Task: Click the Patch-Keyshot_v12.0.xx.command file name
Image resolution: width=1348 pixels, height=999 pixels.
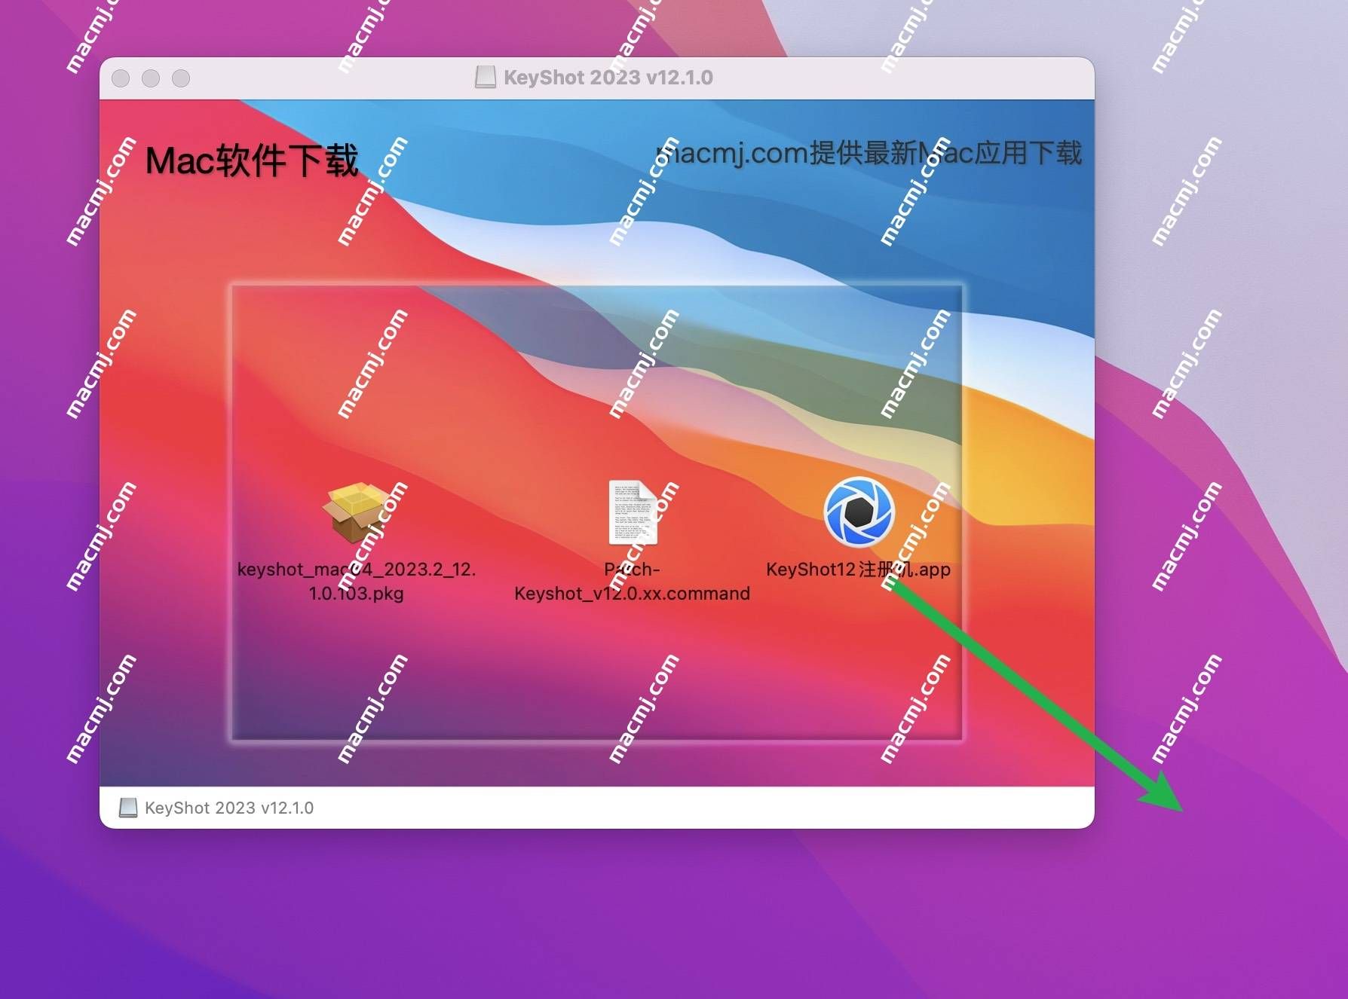Action: [632, 581]
